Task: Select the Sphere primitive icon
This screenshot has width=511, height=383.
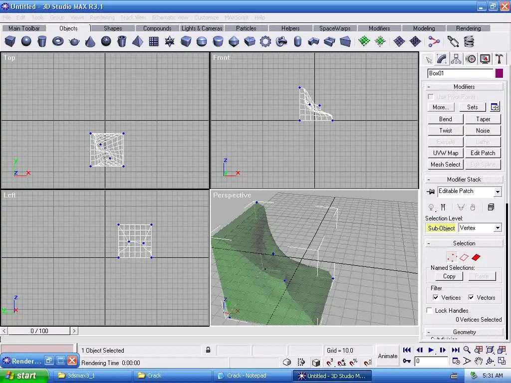Action: 26,41
